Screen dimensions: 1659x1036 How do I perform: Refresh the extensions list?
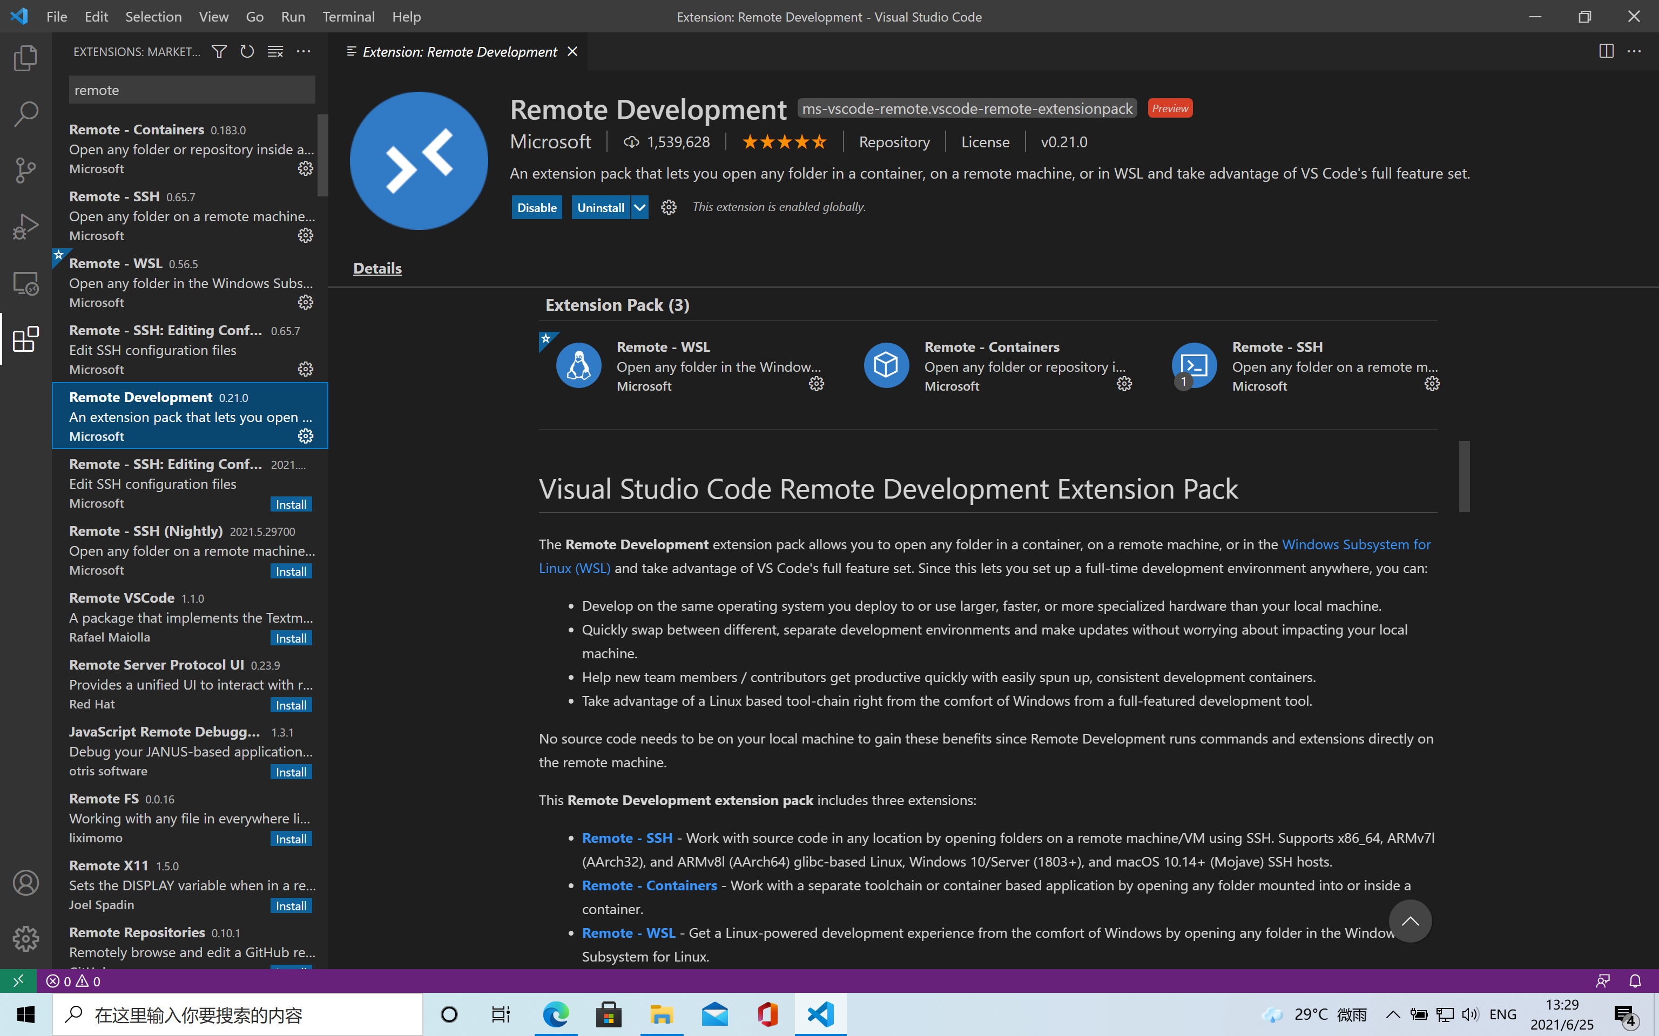[x=247, y=51]
